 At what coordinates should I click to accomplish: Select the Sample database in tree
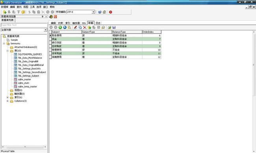click(14, 40)
